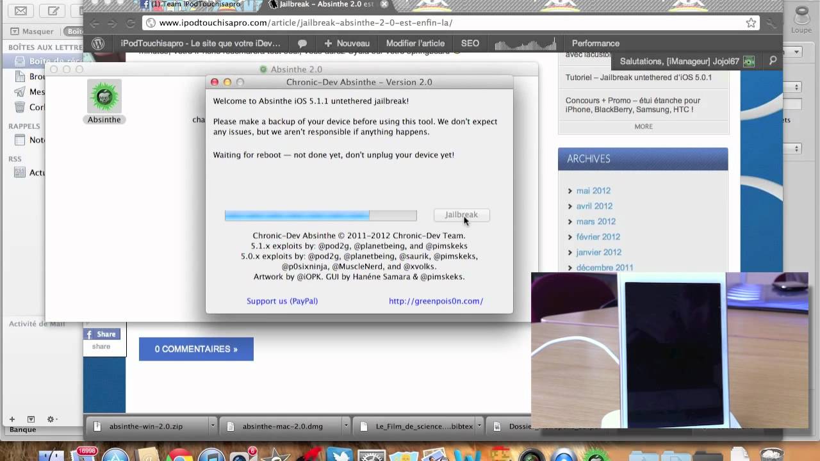Toggle Mail activity panel with triangle button
The image size is (820, 461).
31,419
